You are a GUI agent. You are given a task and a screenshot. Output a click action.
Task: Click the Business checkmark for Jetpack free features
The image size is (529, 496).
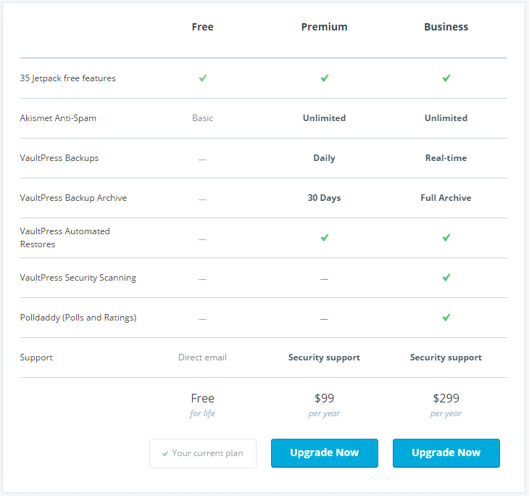(446, 78)
